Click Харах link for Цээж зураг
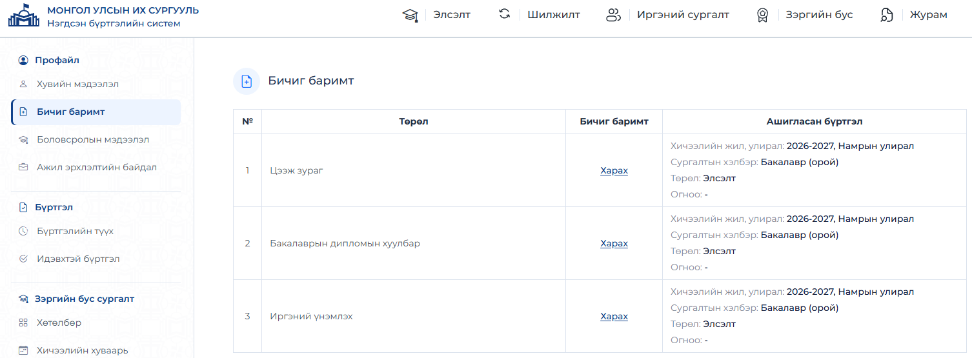Viewport: 972px width, 358px height. click(x=614, y=170)
